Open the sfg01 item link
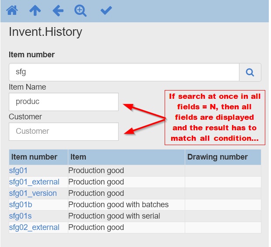Viewport: 271px width, 247px height. click(18, 170)
